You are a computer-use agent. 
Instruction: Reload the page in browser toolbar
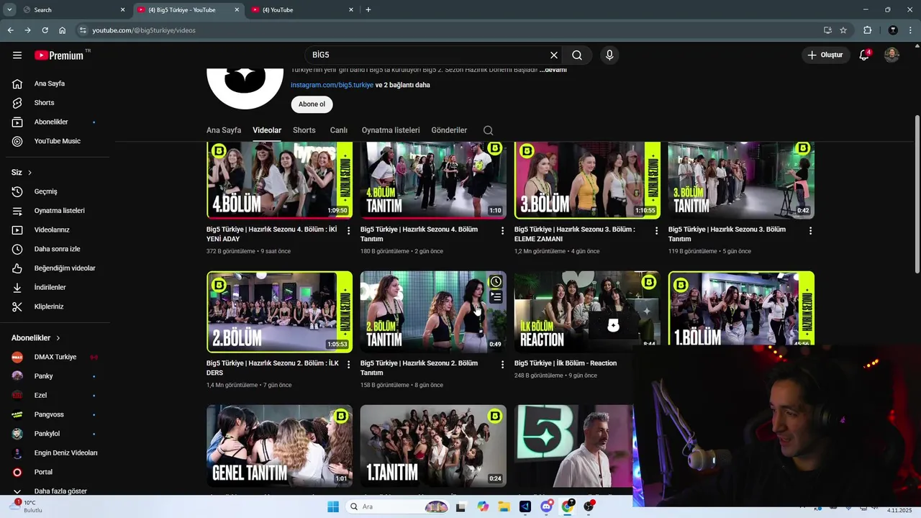point(45,30)
